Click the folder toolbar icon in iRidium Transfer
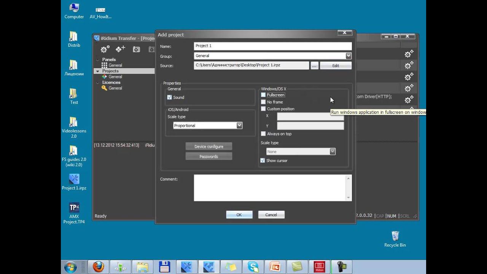Viewport: 487px width, 274px height. (136, 49)
